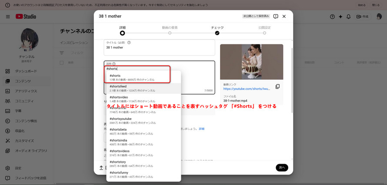The height and width of the screenshot is (185, 387).
Task: Click the send-feedback icon in dialog header
Action: tap(276, 16)
